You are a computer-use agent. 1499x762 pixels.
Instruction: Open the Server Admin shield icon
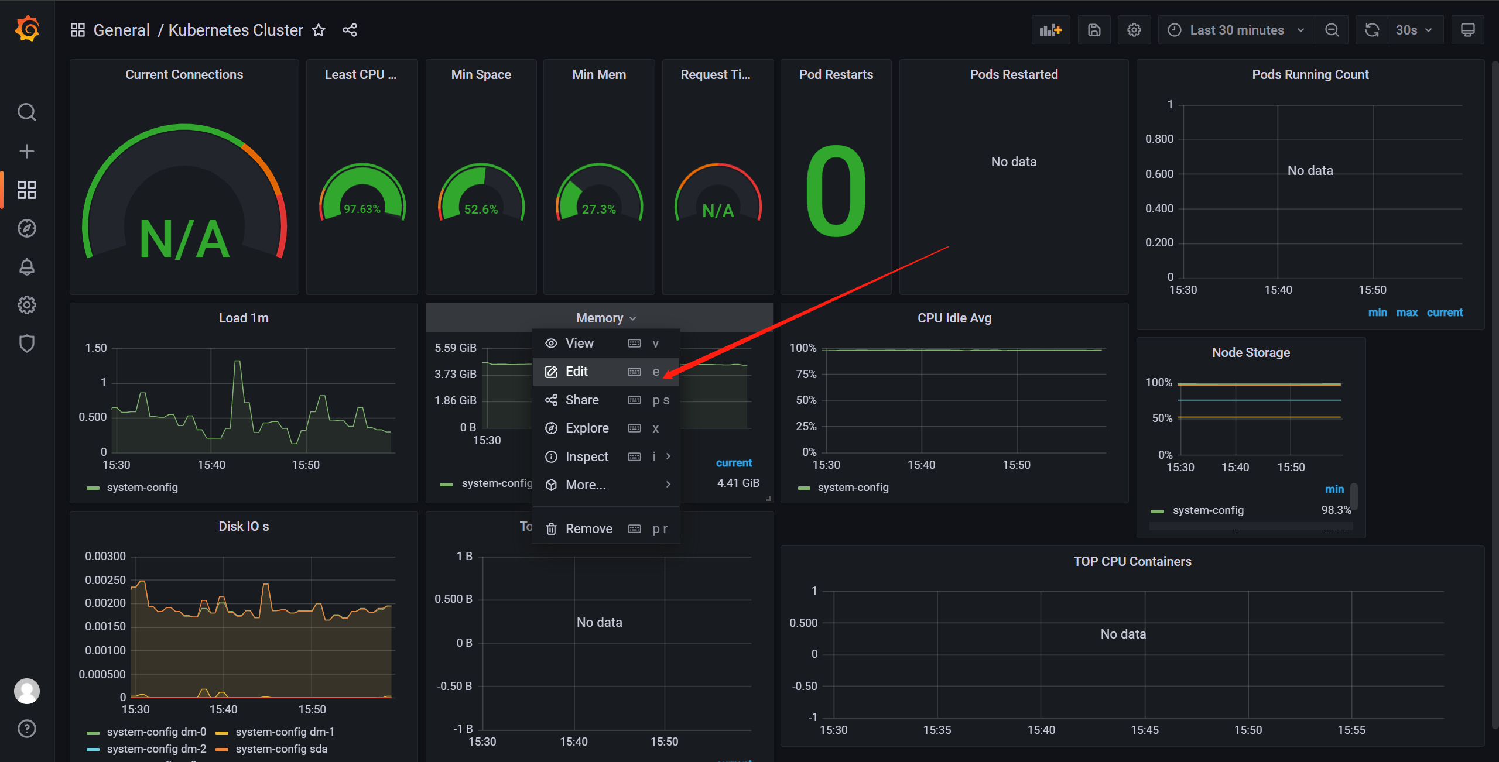pos(27,343)
